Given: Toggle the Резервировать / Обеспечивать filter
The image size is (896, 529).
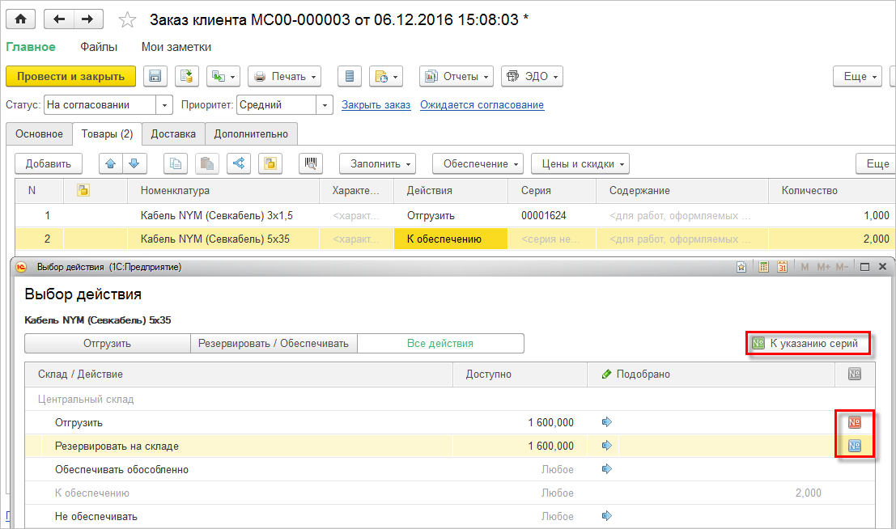Looking at the screenshot, I should [x=274, y=343].
